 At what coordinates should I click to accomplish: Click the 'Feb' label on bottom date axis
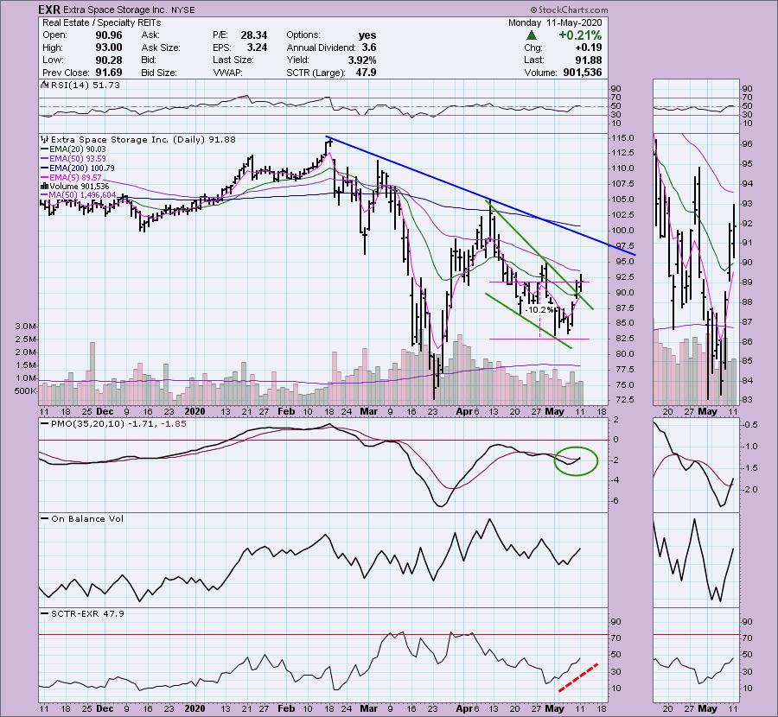point(286,709)
